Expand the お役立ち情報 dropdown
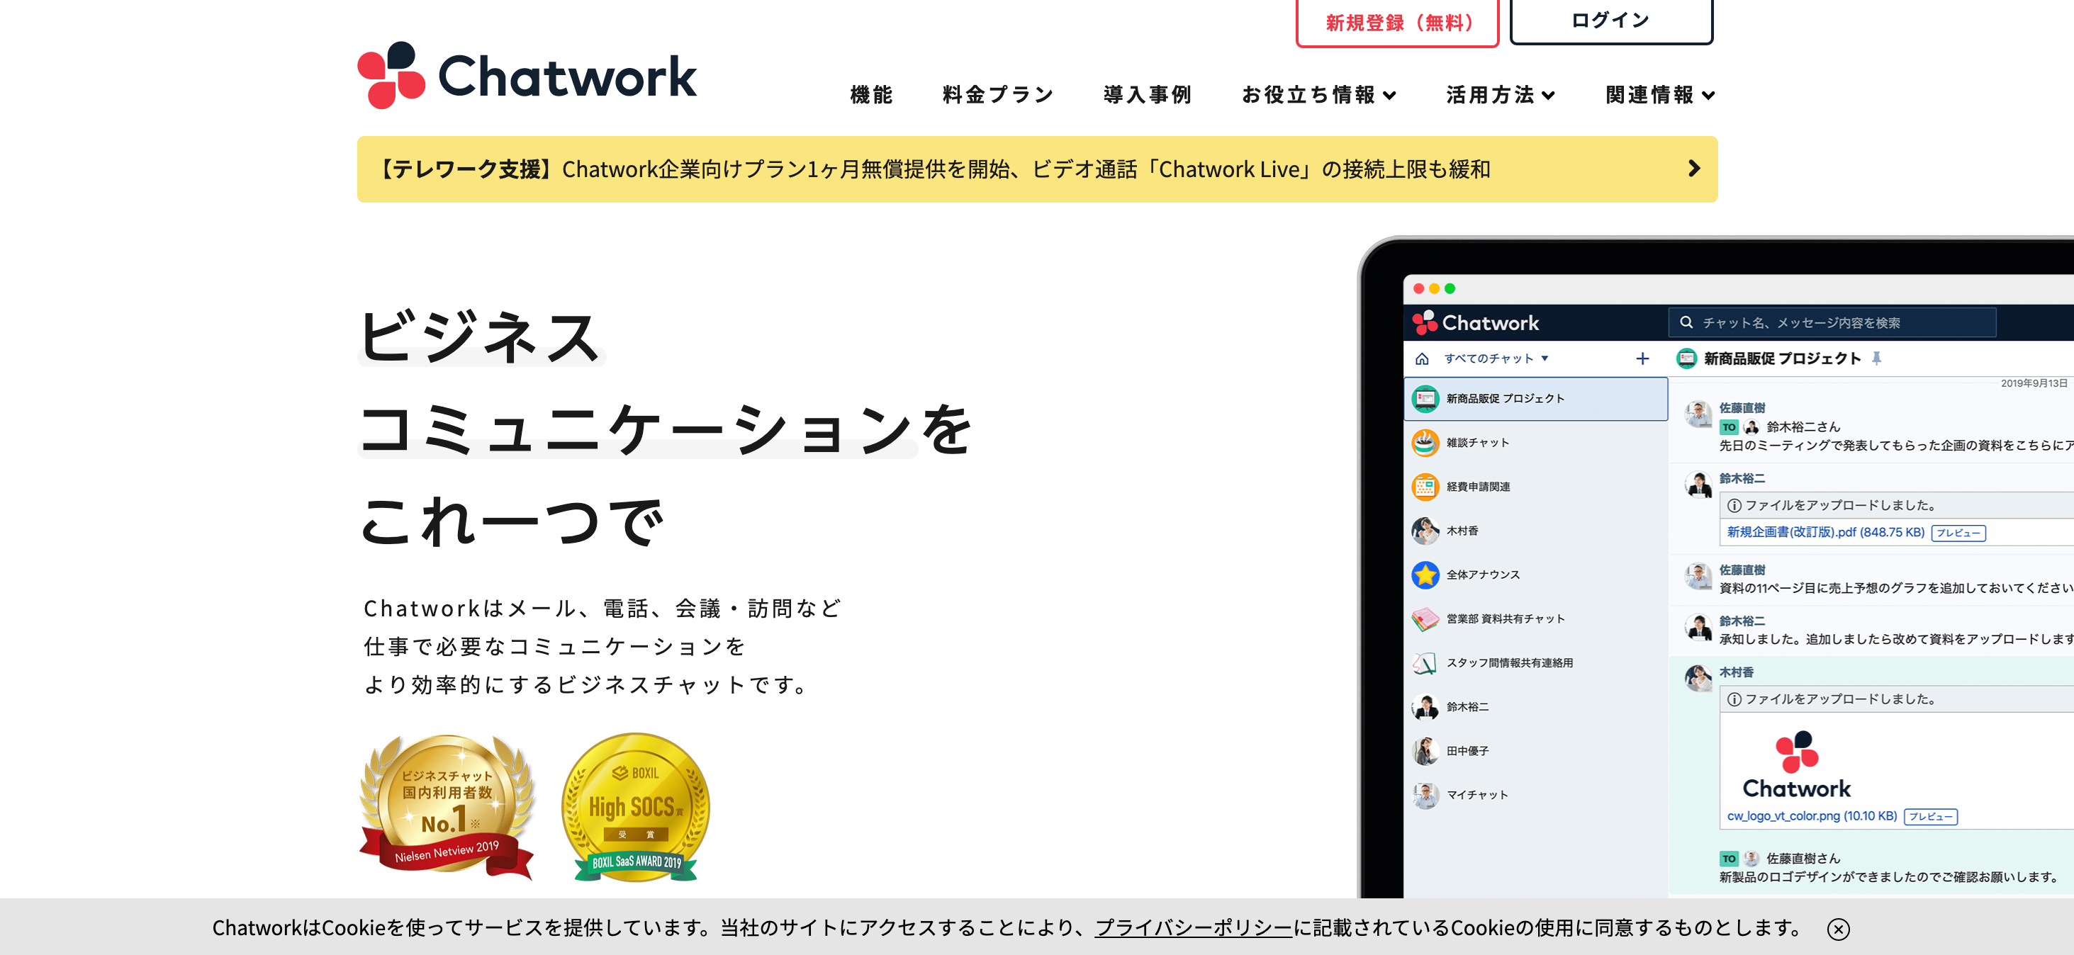This screenshot has height=955, width=2074. [x=1319, y=95]
